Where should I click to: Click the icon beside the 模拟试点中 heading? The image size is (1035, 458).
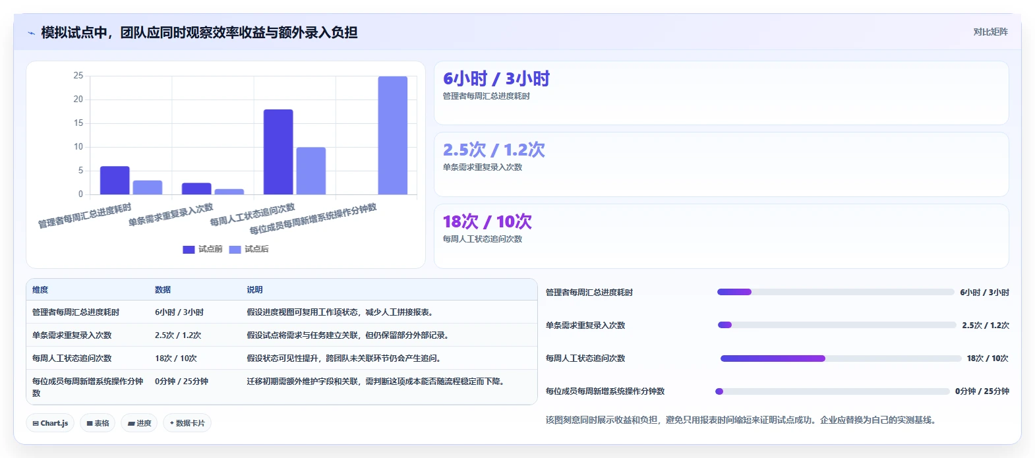click(x=31, y=33)
